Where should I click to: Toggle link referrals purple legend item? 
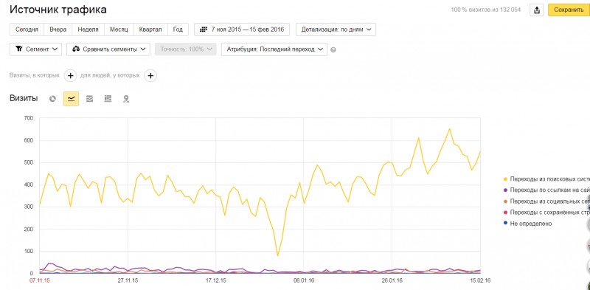coord(546,190)
